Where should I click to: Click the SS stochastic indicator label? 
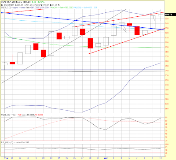click(6, 115)
